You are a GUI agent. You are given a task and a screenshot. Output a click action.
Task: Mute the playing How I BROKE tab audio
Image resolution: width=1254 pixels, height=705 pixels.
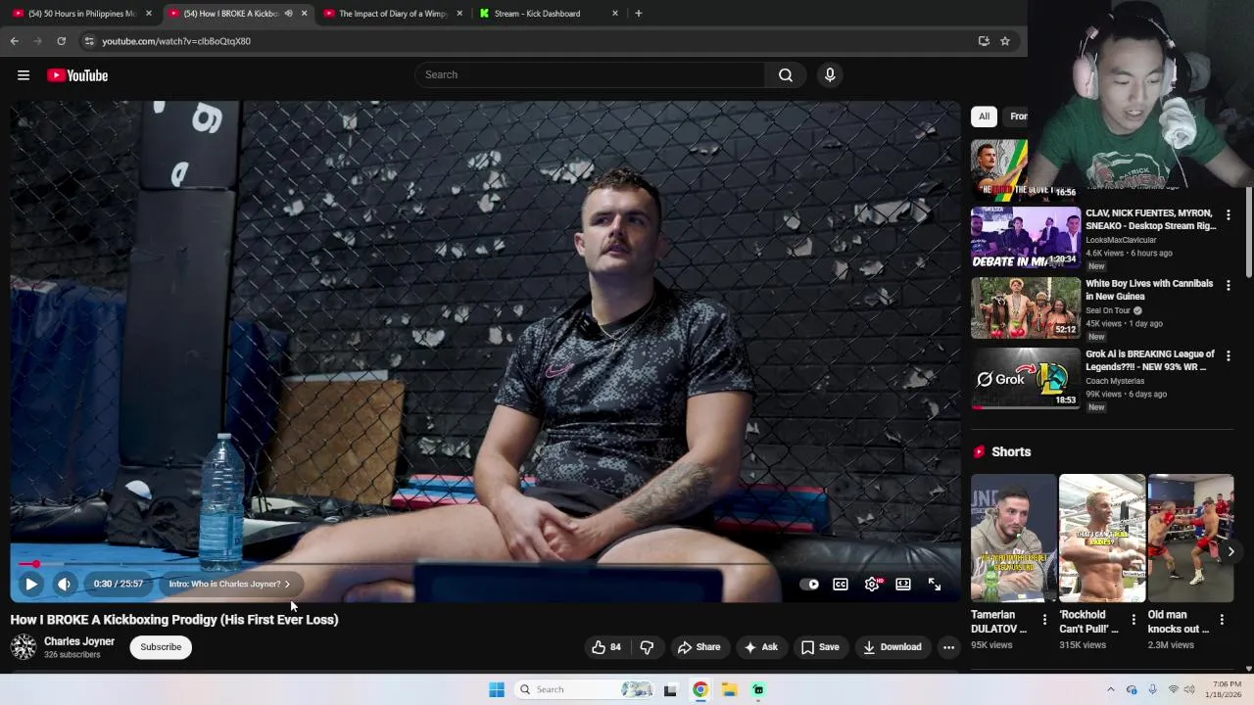[x=288, y=13]
